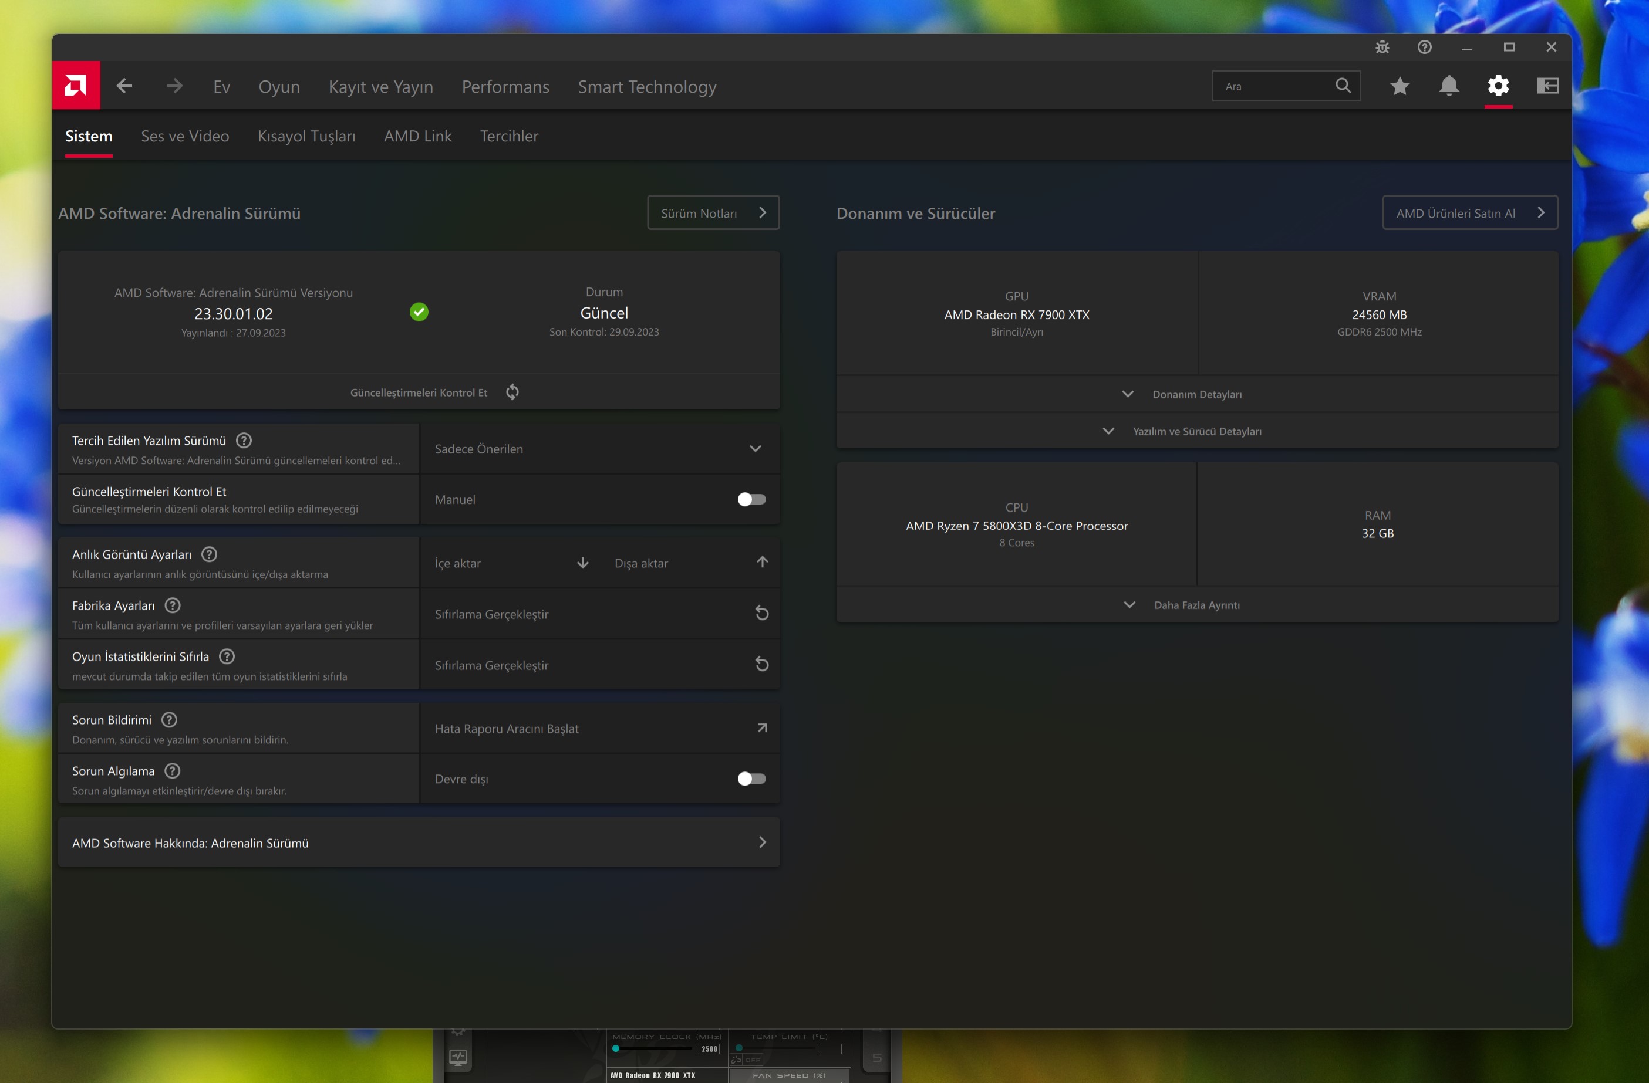Open notifications bell icon
1649x1083 pixels.
tap(1449, 86)
